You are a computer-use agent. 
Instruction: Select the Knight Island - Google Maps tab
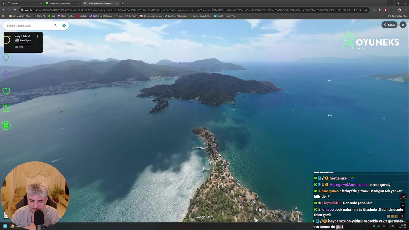(100, 3)
